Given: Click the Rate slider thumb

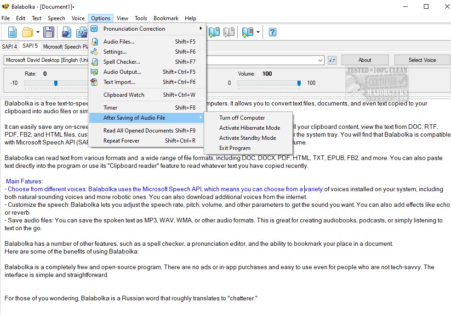Looking at the screenshot, I should (x=56, y=83).
